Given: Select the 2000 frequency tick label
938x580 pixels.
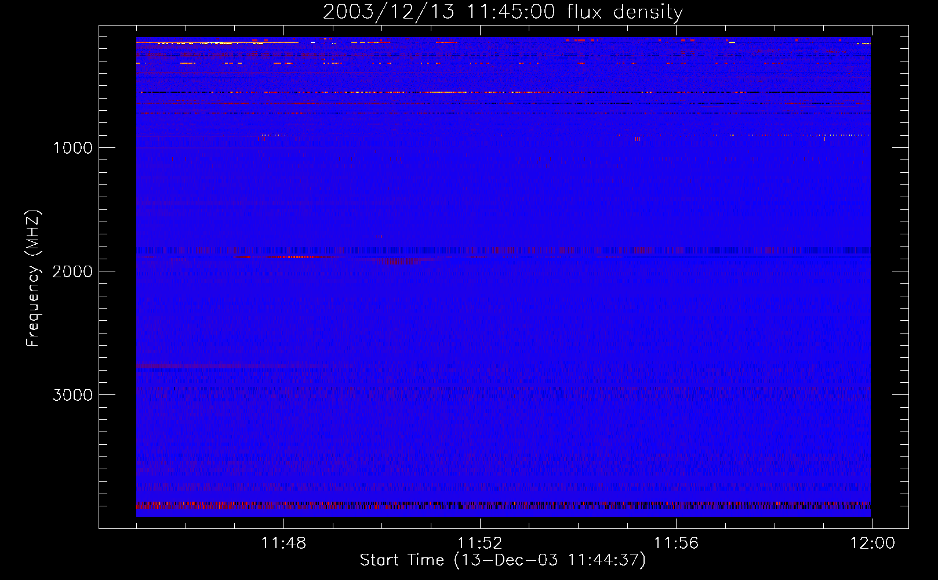Looking at the screenshot, I should tap(72, 271).
